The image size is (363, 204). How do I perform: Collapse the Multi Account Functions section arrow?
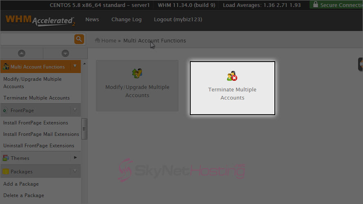tap(75, 66)
